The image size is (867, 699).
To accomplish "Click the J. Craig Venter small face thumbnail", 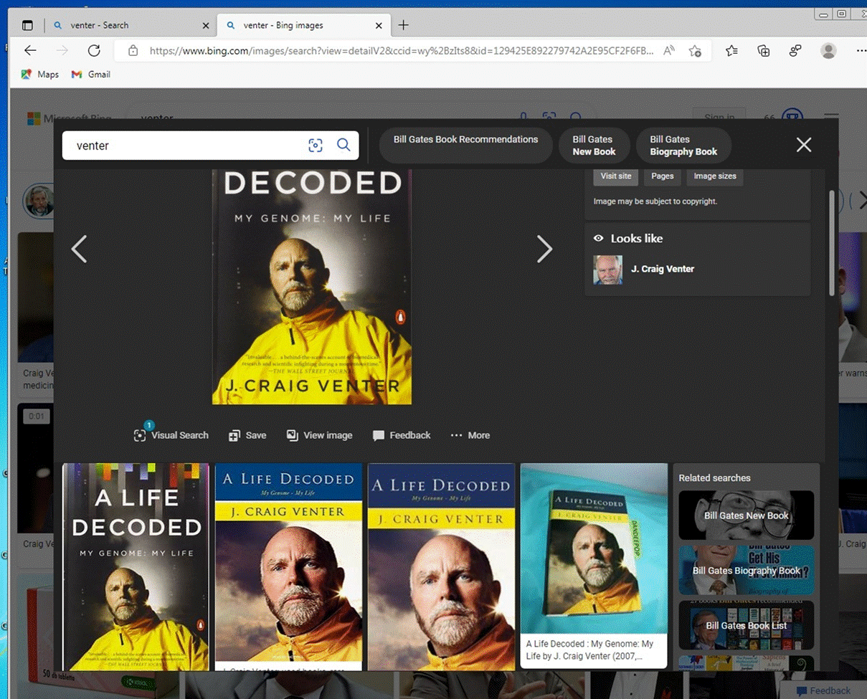I will point(607,270).
